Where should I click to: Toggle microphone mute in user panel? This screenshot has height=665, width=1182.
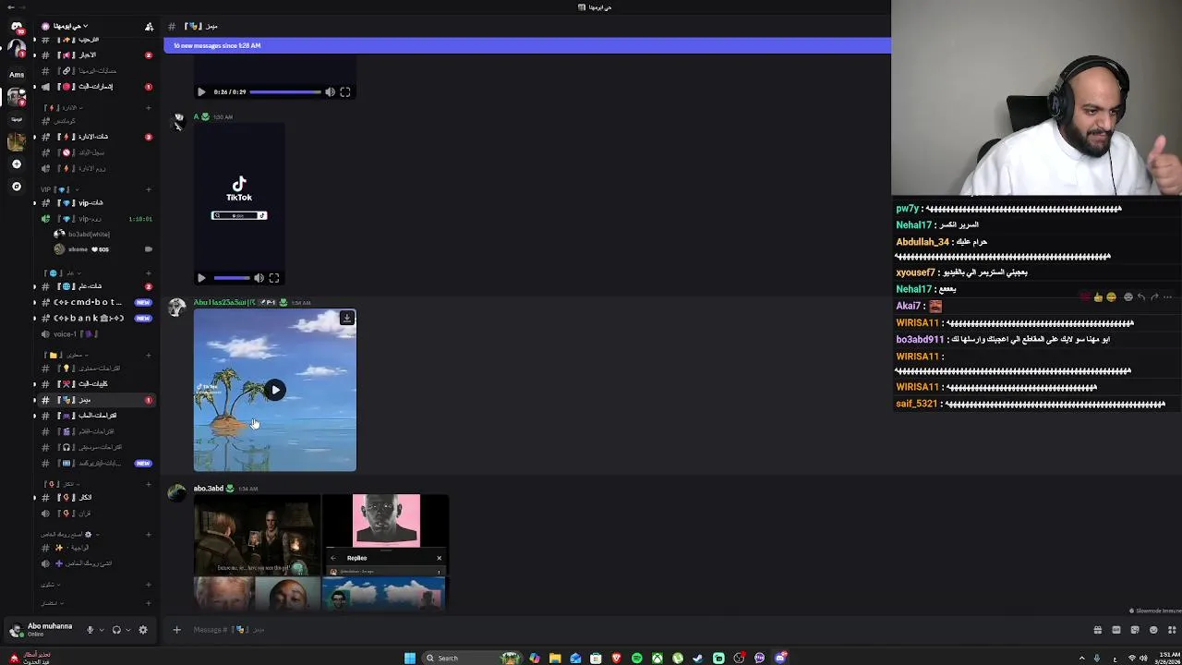pos(90,630)
